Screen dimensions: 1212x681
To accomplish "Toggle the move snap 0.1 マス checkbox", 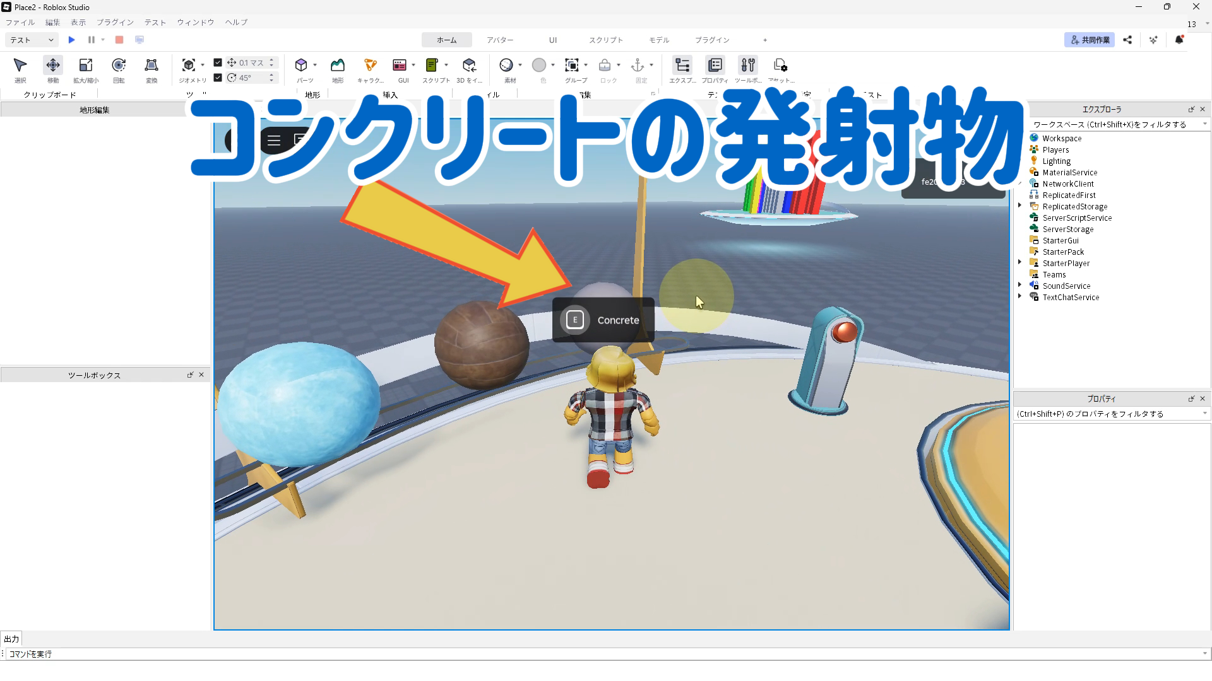I will (218, 62).
